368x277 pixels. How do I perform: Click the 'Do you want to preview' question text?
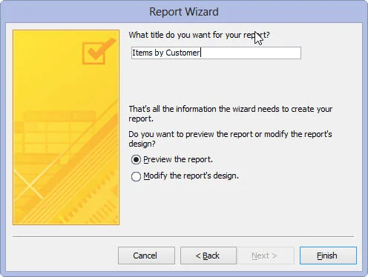(230, 138)
